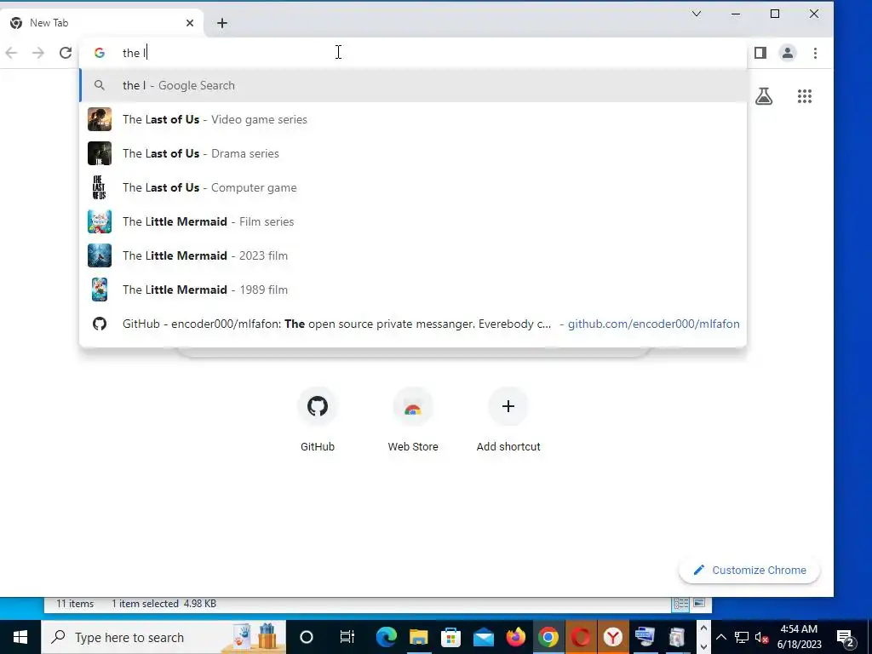Open a new tab with the plus button
872x654 pixels.
click(x=222, y=23)
